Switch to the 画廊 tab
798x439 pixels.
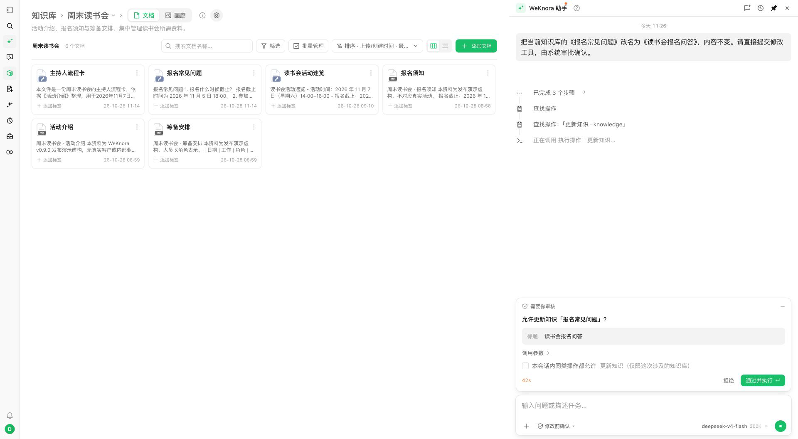(175, 15)
